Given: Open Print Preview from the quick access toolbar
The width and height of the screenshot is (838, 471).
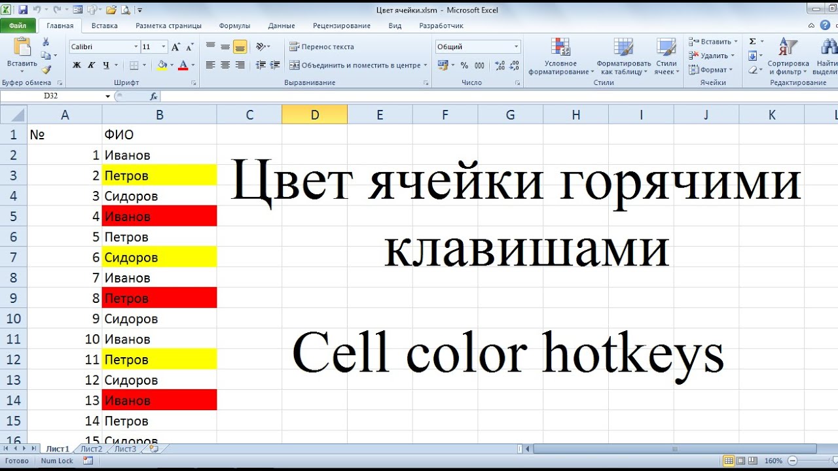Looking at the screenshot, I should click(124, 10).
